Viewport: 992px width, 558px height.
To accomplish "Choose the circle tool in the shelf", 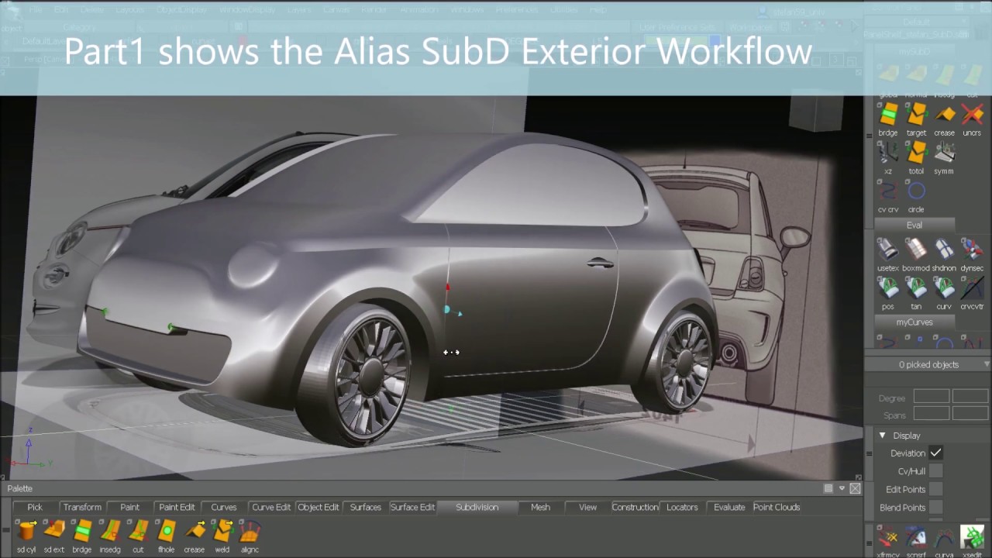I will (x=917, y=191).
